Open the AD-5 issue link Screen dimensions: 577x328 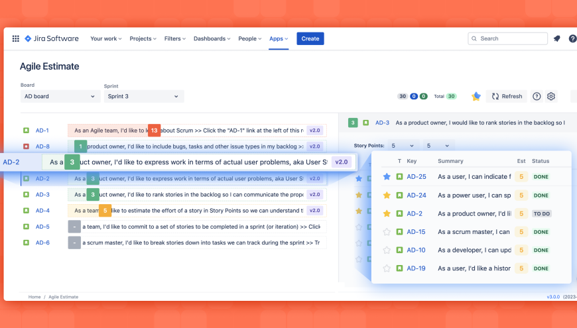[x=42, y=227]
